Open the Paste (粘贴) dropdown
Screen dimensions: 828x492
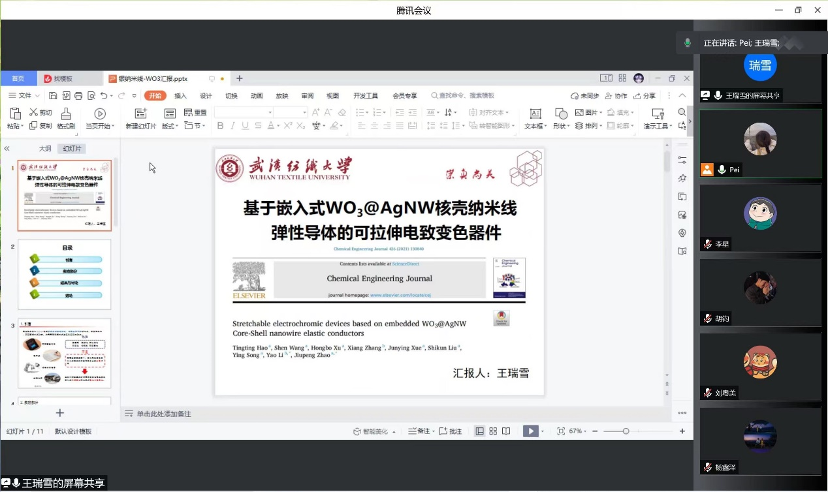pos(16,126)
